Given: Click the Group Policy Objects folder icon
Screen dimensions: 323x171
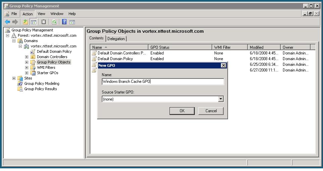Looking at the screenshot, I should [33, 62].
